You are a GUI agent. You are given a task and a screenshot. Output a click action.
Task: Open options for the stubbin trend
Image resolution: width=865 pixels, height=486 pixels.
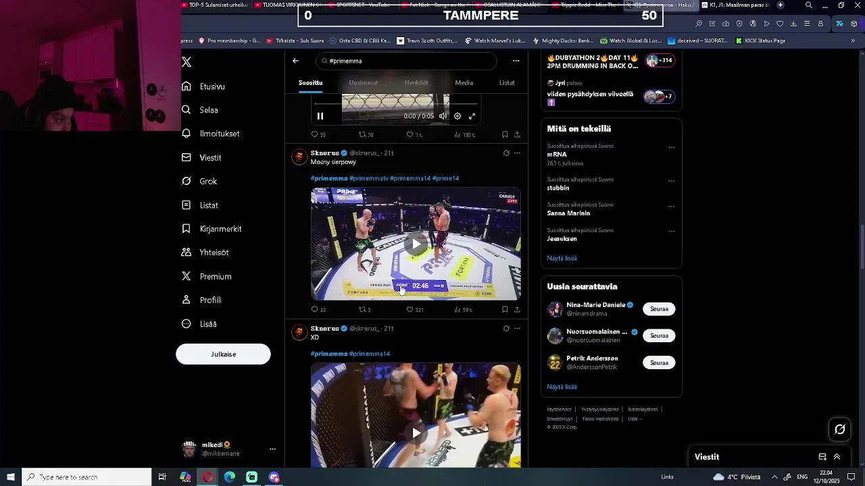[x=671, y=181]
